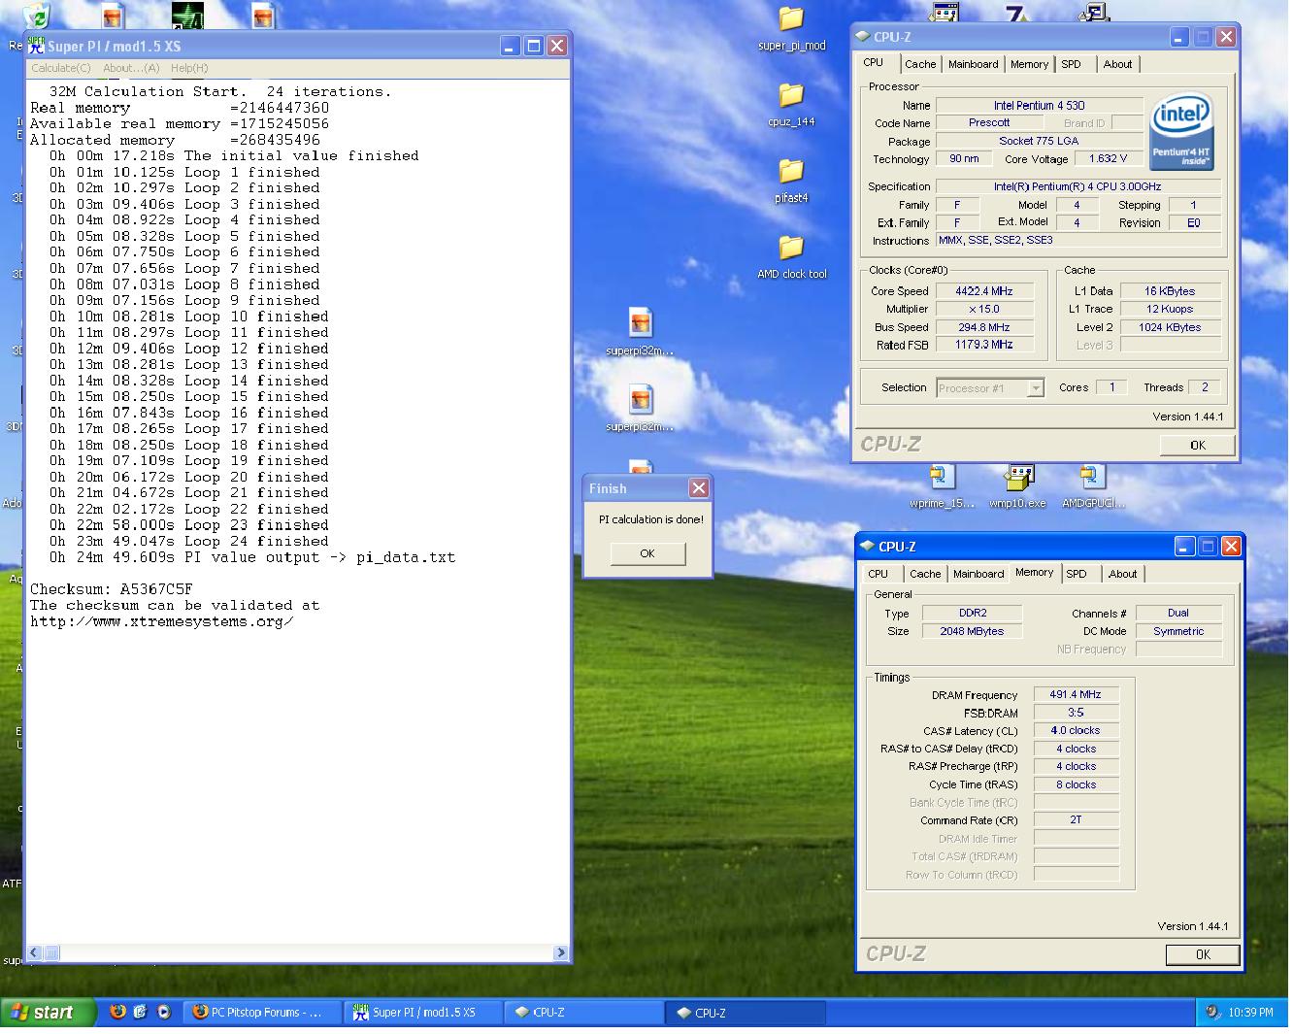The width and height of the screenshot is (1293, 1034).
Task: Click the Intel Pentium 4 HT logo
Action: pyautogui.click(x=1181, y=131)
